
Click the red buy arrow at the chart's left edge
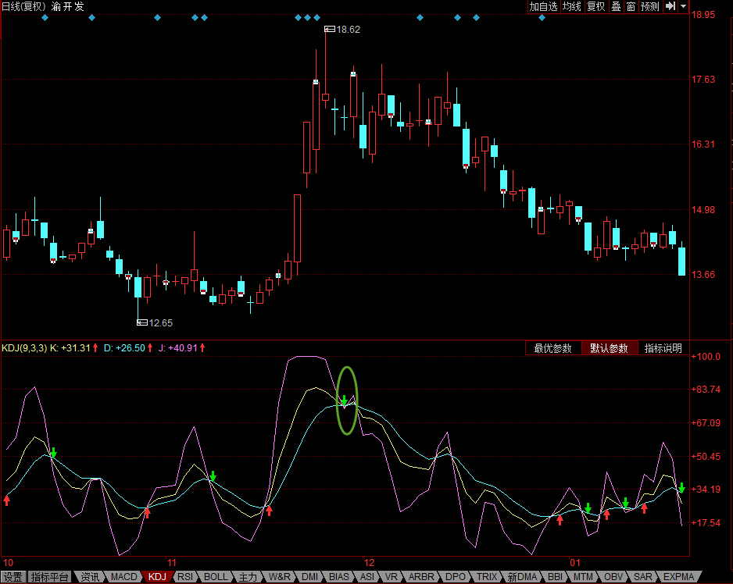6,500
